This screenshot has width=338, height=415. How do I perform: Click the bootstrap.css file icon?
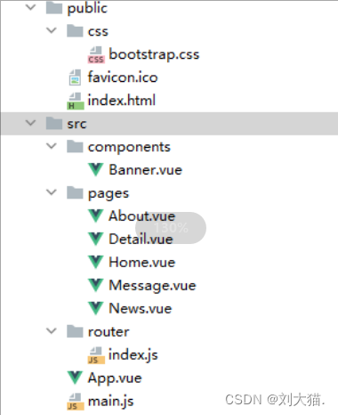click(x=96, y=54)
